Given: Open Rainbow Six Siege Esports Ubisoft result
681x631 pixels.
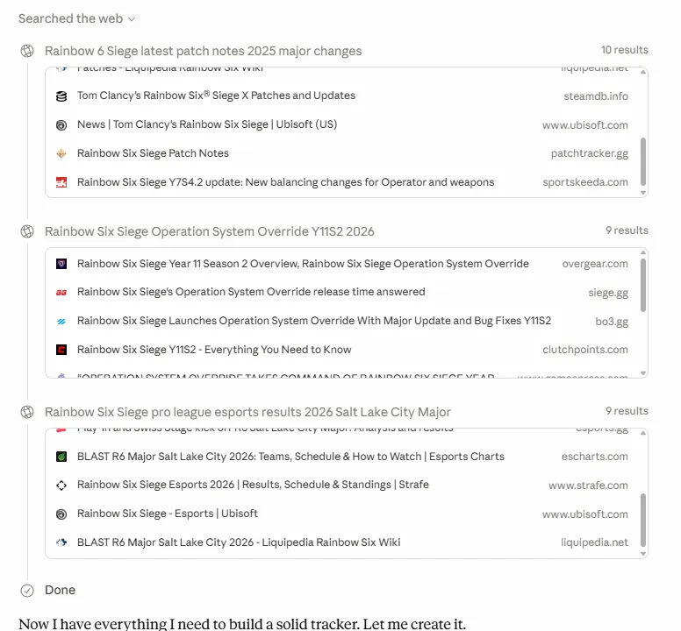Looking at the screenshot, I should (168, 514).
